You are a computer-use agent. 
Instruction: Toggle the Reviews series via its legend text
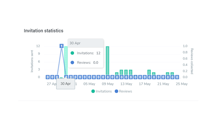click(x=125, y=91)
